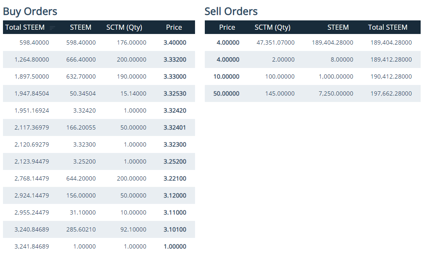The width and height of the screenshot is (430, 260).
Task: Select the buy price 3.40000
Action: click(x=175, y=42)
